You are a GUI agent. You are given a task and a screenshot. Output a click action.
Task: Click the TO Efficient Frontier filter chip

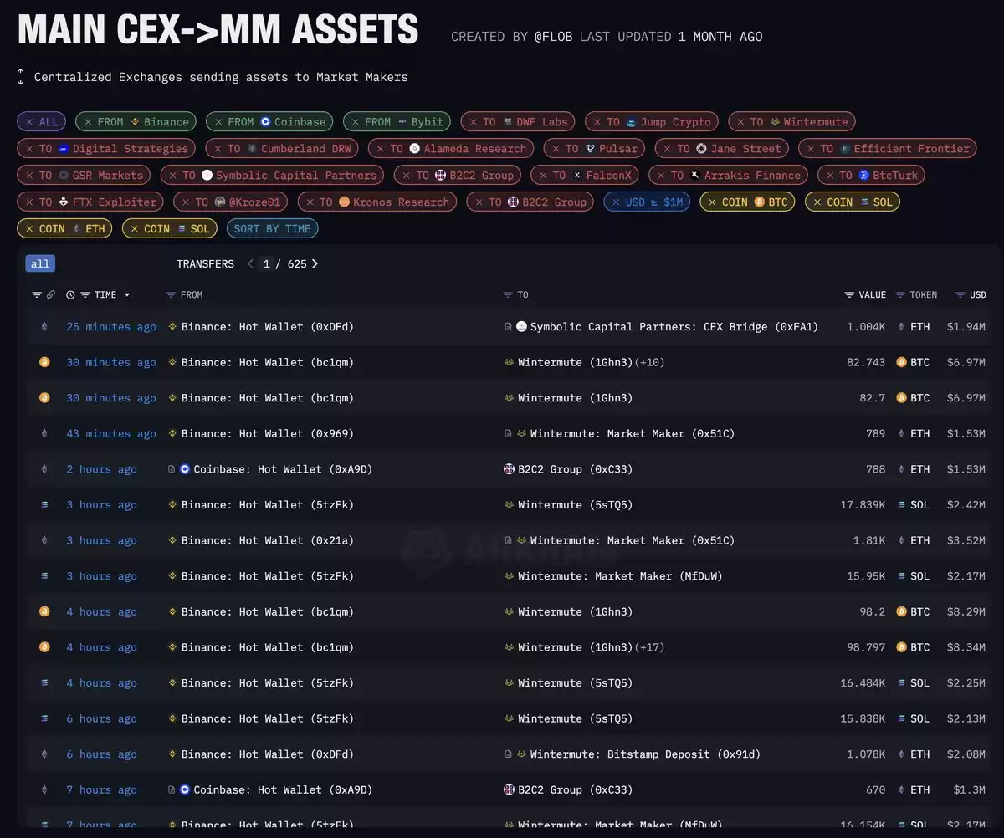pyautogui.click(x=887, y=148)
